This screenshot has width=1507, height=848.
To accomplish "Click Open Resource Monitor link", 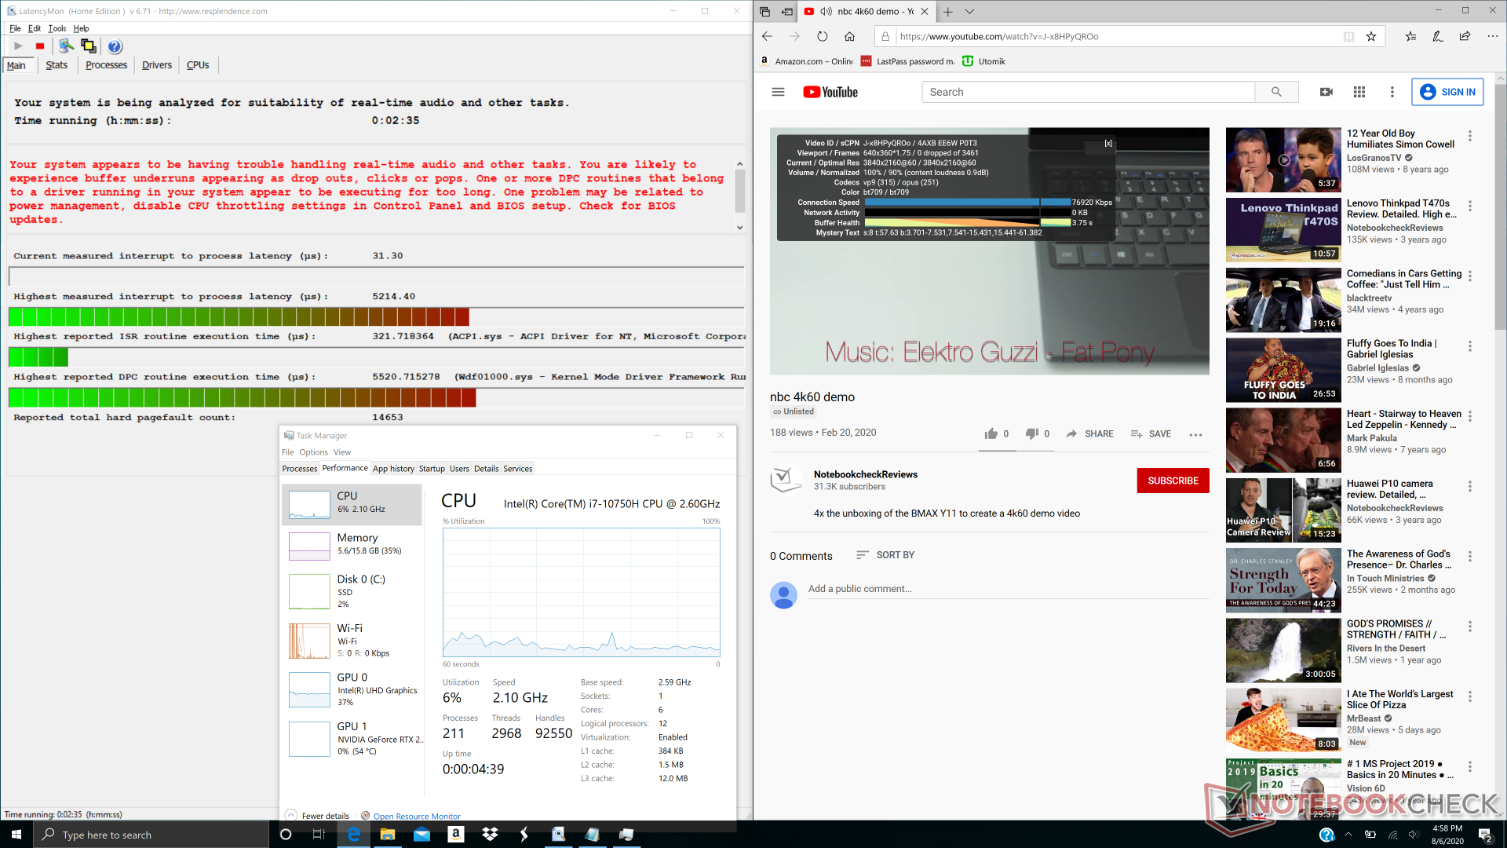I will [x=416, y=816].
